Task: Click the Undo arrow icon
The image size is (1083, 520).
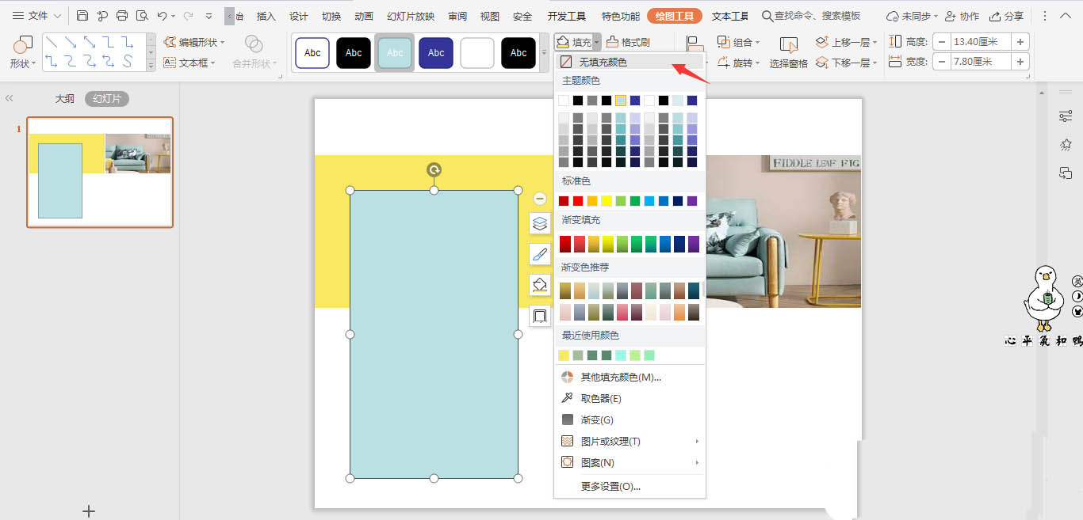Action: pos(162,16)
